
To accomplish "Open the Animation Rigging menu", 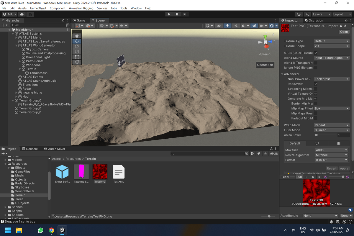I will (x=81, y=8).
